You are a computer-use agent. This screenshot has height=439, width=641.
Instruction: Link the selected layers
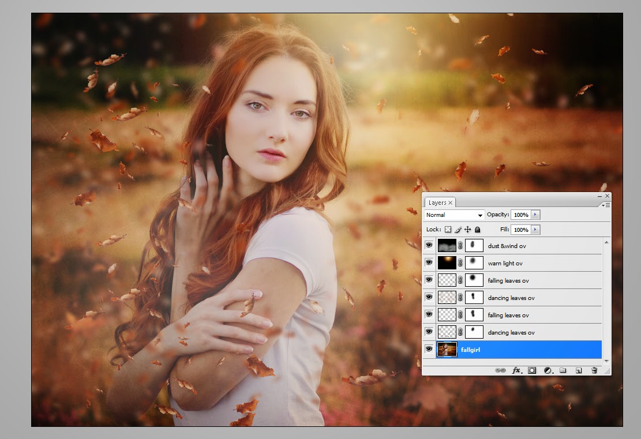point(500,371)
